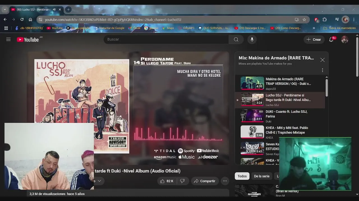Open the Gmail bookmark
The width and height of the screenshot is (359, 201).
(134, 28)
